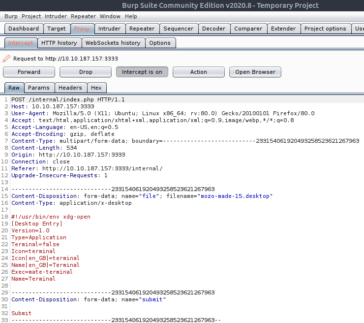
Task: Switch to the Hex view tab
Action: [96, 88]
